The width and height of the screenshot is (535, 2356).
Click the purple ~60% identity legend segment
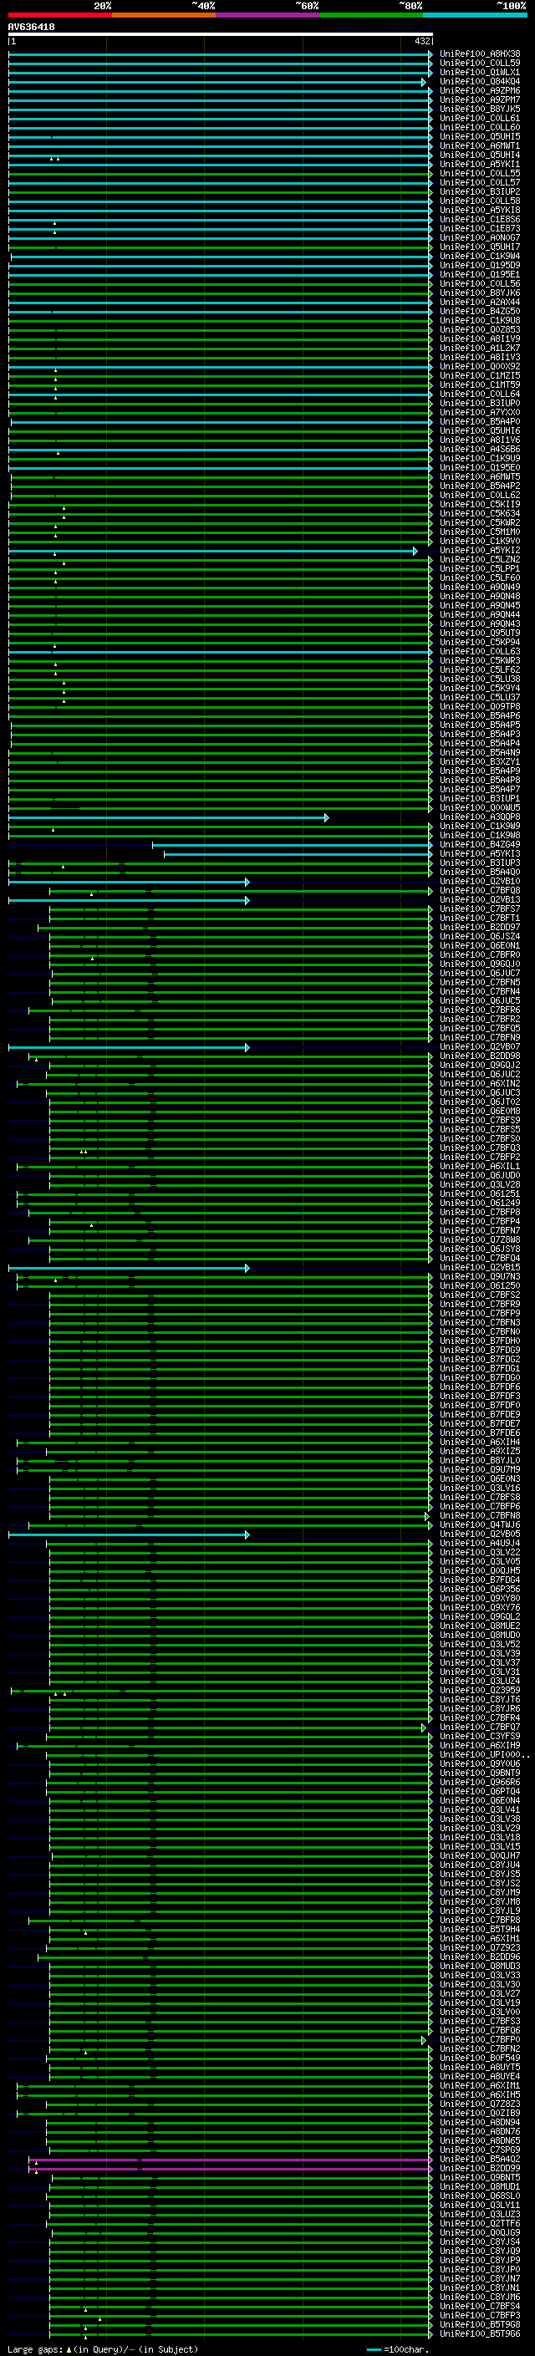[x=268, y=15]
